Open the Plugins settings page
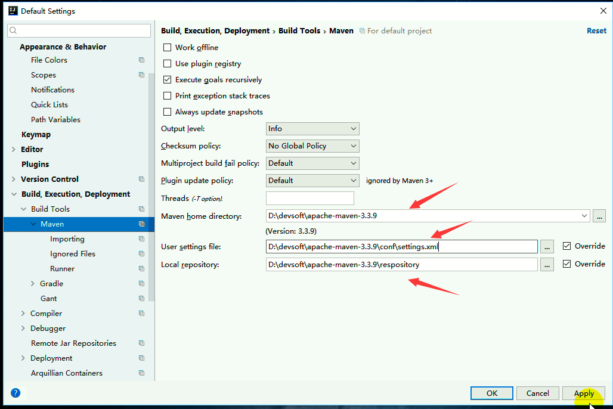 (35, 164)
